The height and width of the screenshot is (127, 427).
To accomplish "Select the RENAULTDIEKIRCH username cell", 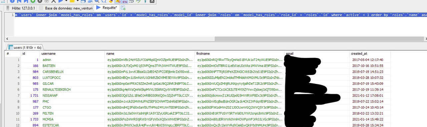I will tap(72, 90).
